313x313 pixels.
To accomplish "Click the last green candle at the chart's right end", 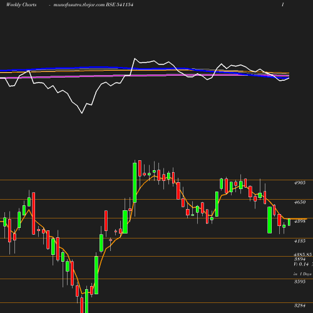I will [289, 222].
